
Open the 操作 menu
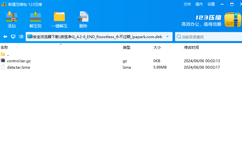[x=199, y=4]
